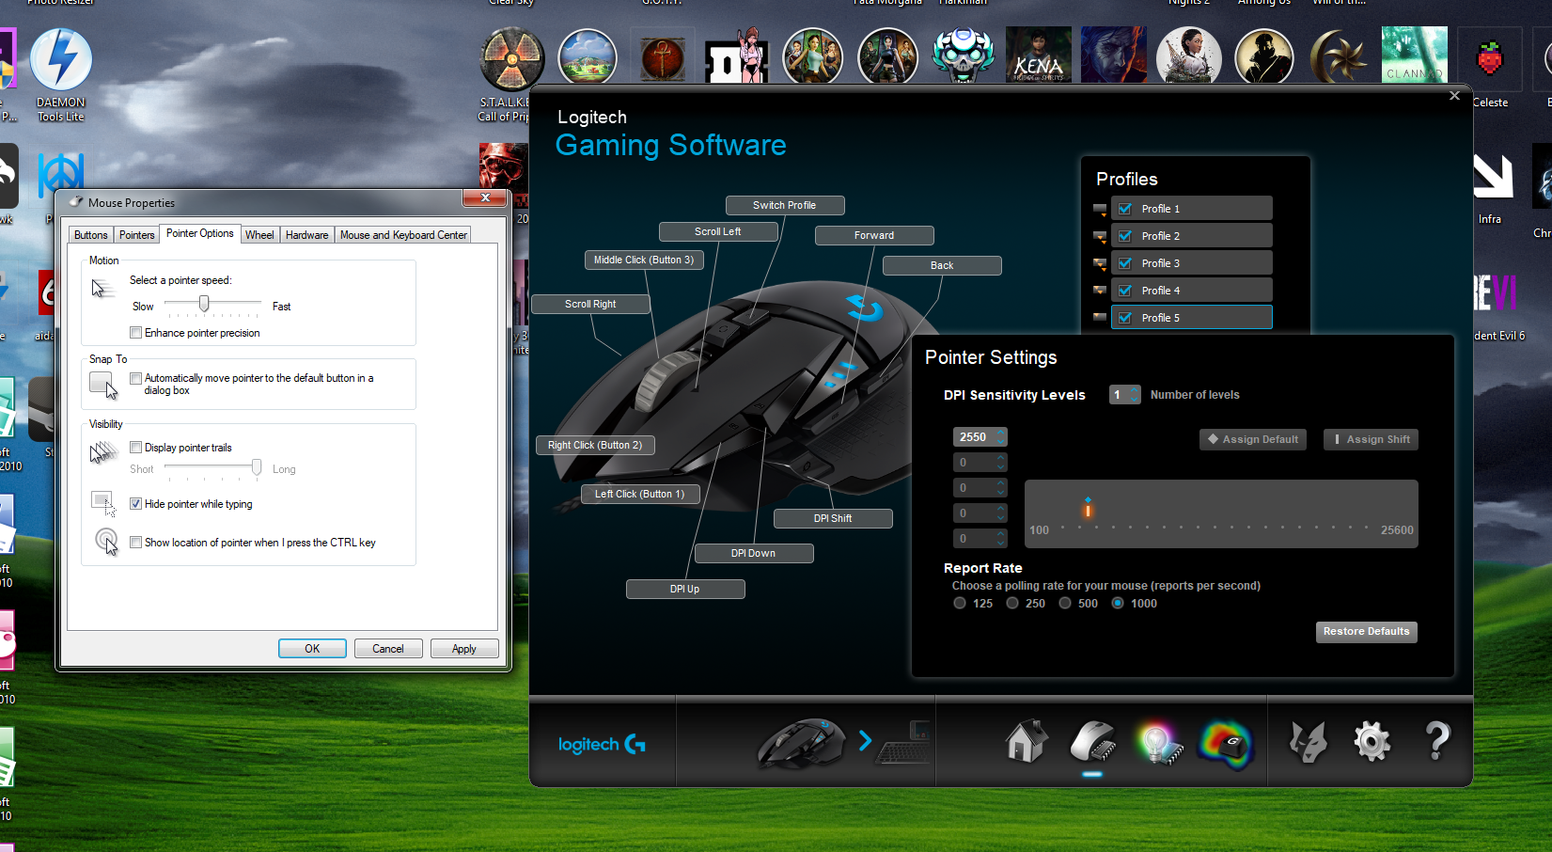Select the Profile 5 entry label
The height and width of the screenshot is (852, 1552).
point(1161,318)
